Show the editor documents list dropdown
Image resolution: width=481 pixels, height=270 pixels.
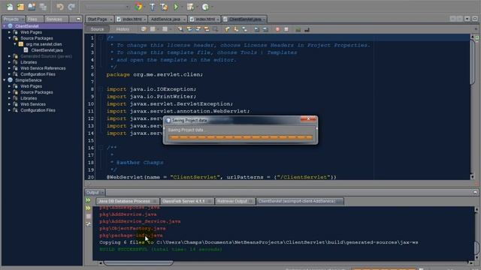click(467, 19)
